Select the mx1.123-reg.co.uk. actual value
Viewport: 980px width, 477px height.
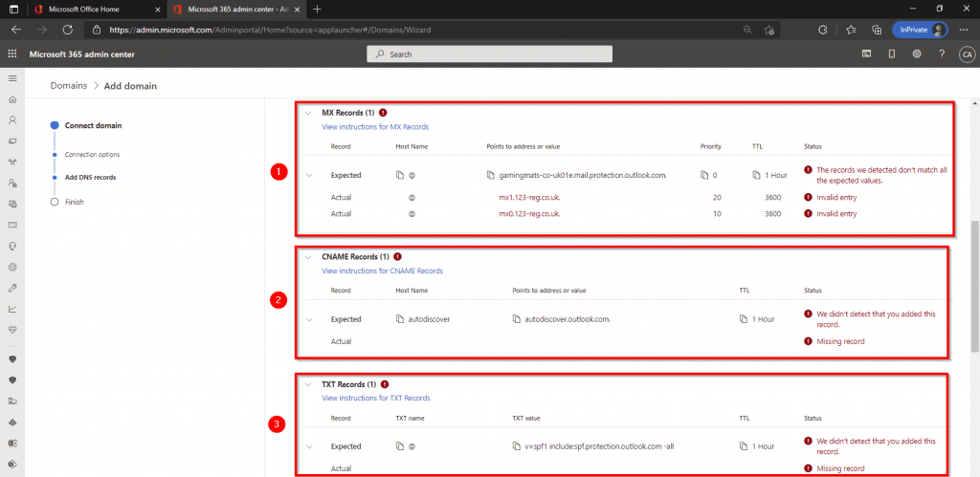pyautogui.click(x=528, y=197)
